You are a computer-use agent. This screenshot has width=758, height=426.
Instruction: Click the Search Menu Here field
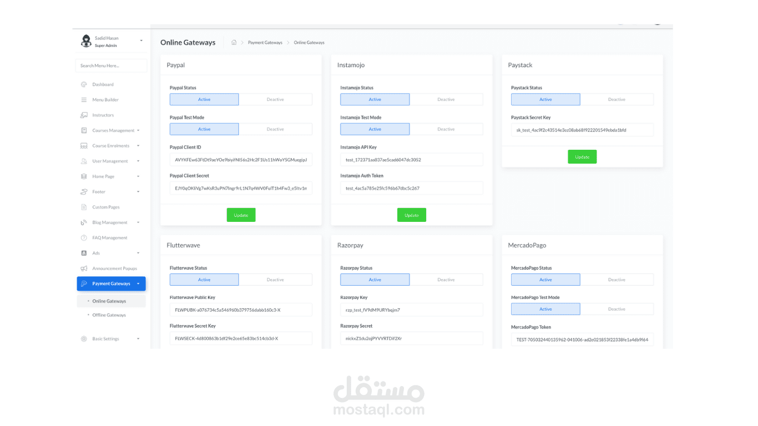click(111, 65)
